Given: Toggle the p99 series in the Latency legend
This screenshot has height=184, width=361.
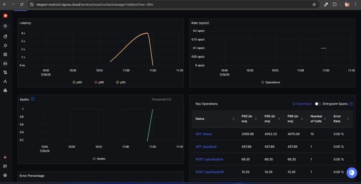Looking at the screenshot, I should click(x=99, y=82).
